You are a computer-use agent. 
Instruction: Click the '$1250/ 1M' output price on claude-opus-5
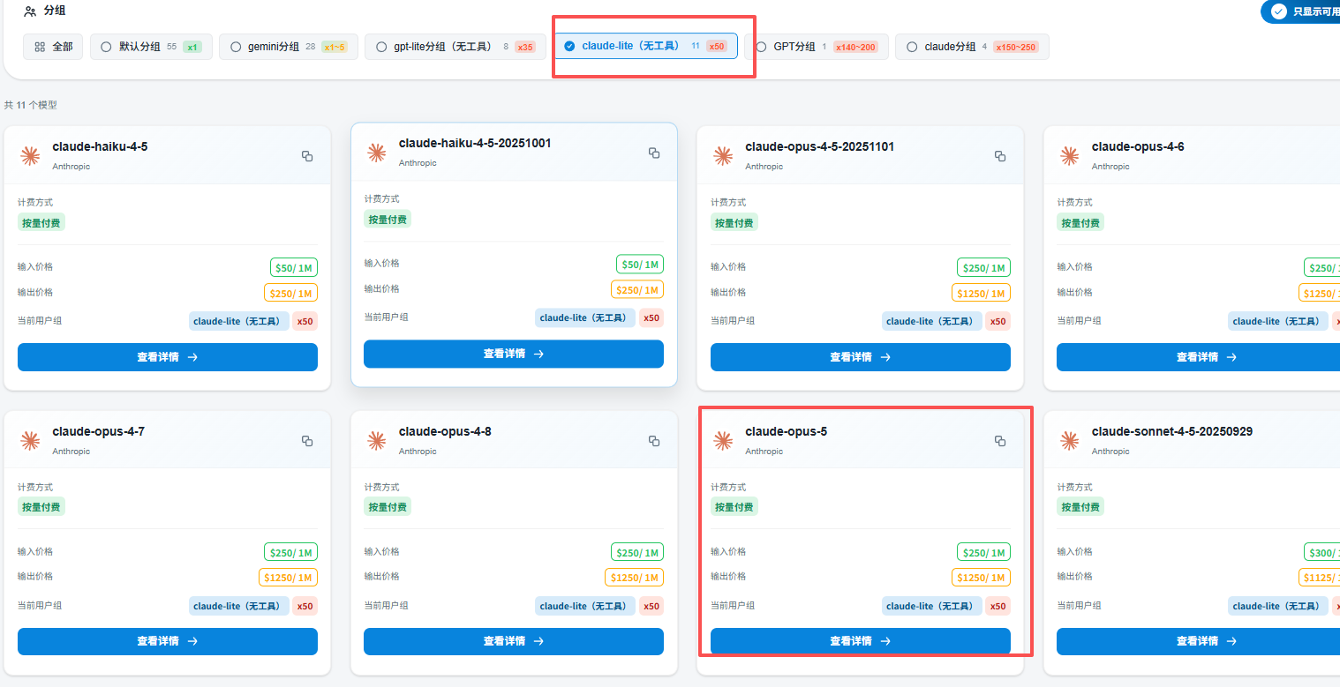coord(981,578)
